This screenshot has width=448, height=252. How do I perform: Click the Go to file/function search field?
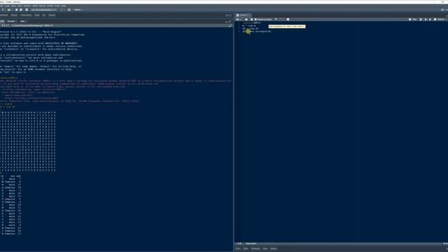(43, 10)
